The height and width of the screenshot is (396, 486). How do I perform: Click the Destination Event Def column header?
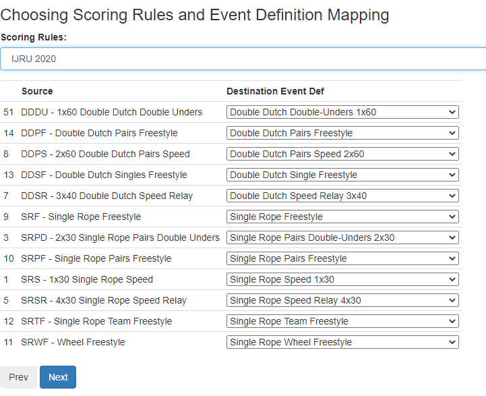click(275, 92)
